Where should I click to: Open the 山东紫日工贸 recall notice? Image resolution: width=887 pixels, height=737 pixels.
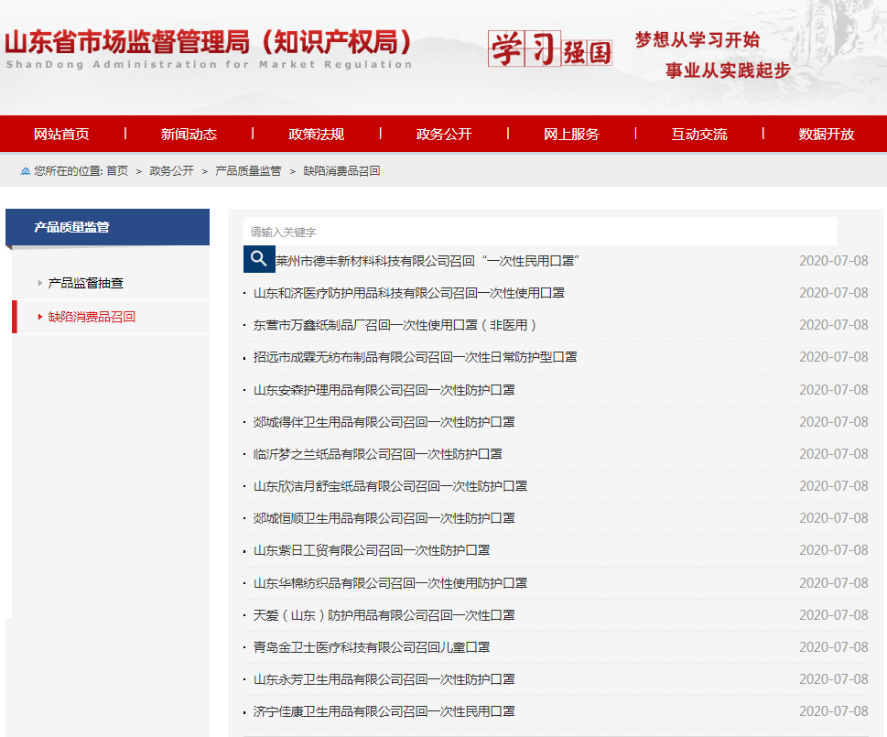coord(372,550)
